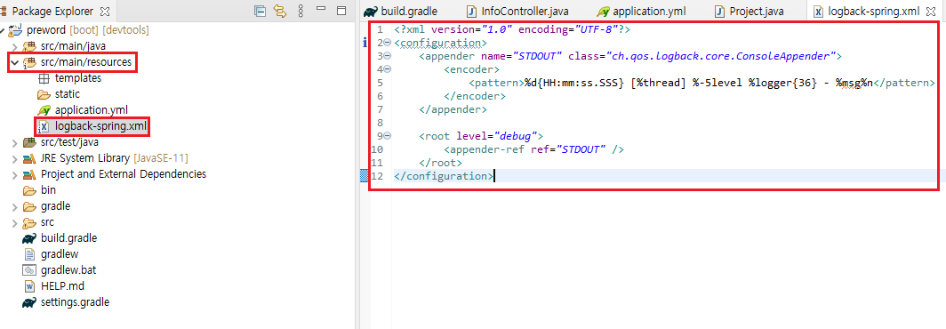The height and width of the screenshot is (329, 946).
Task: Fold the root element at line 9
Action: pos(388,136)
